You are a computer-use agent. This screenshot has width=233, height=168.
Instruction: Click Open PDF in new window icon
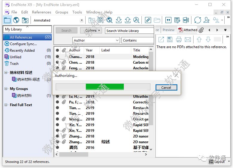click(161, 39)
